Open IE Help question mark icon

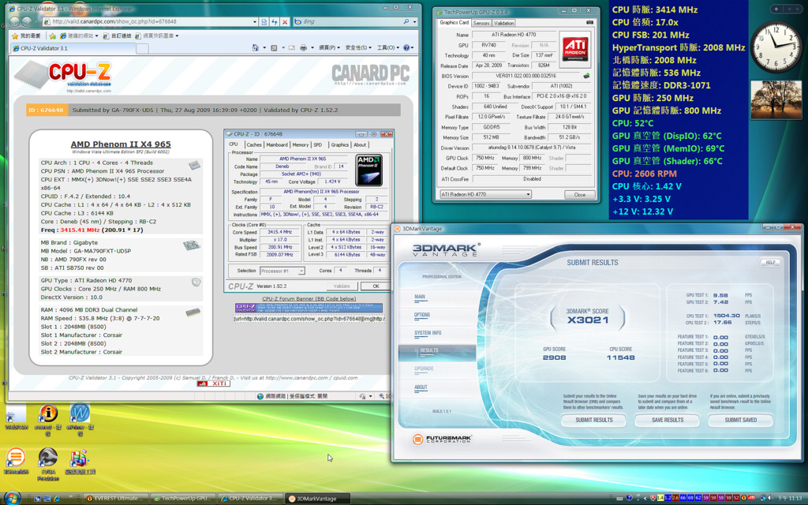tap(406, 47)
